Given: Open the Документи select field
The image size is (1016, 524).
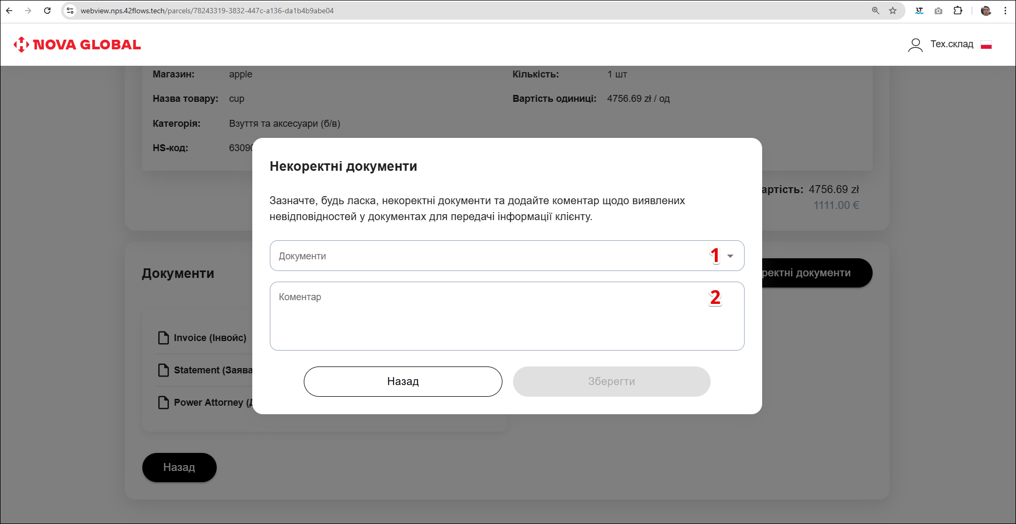Looking at the screenshot, I should [478, 256].
